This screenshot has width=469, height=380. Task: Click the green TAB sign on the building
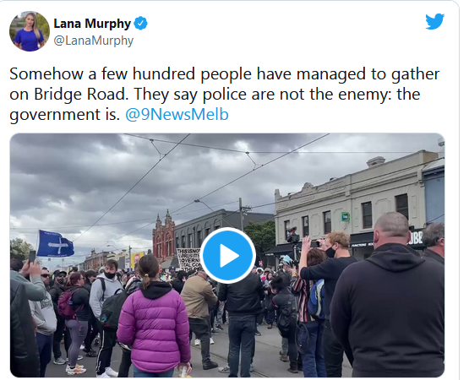click(x=346, y=216)
